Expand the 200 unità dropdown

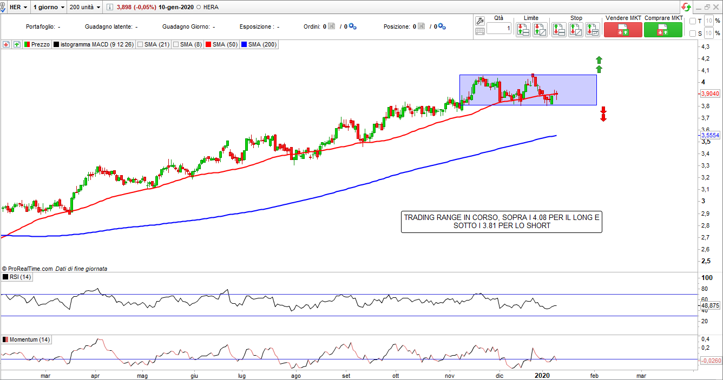click(86, 8)
